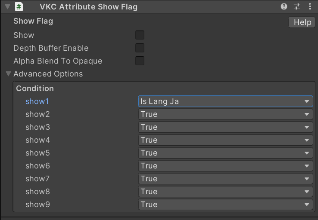Screen dimensions: 318x220
Task: Enable the Show checkbox
Action: (140, 35)
